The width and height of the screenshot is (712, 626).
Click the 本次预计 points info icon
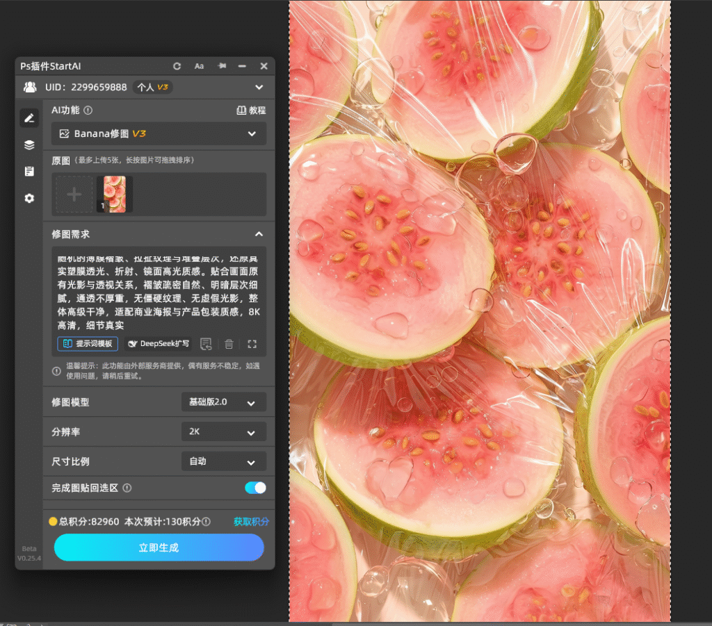click(x=206, y=522)
